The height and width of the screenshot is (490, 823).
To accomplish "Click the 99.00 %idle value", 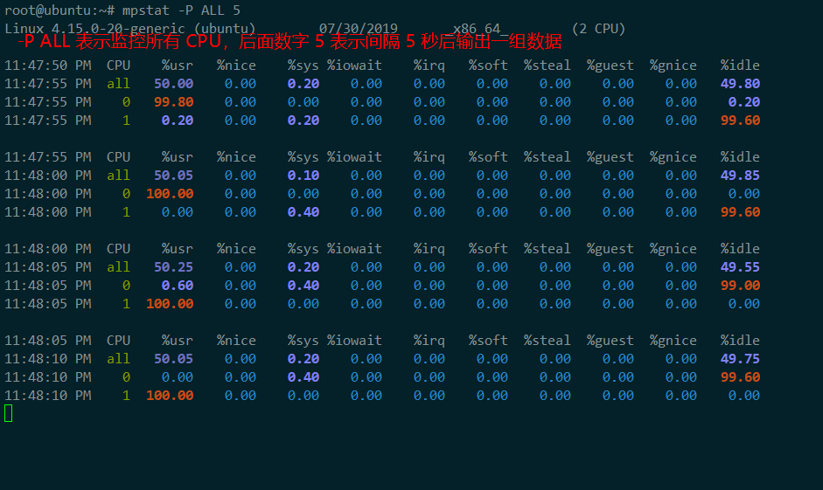I will coord(740,286).
